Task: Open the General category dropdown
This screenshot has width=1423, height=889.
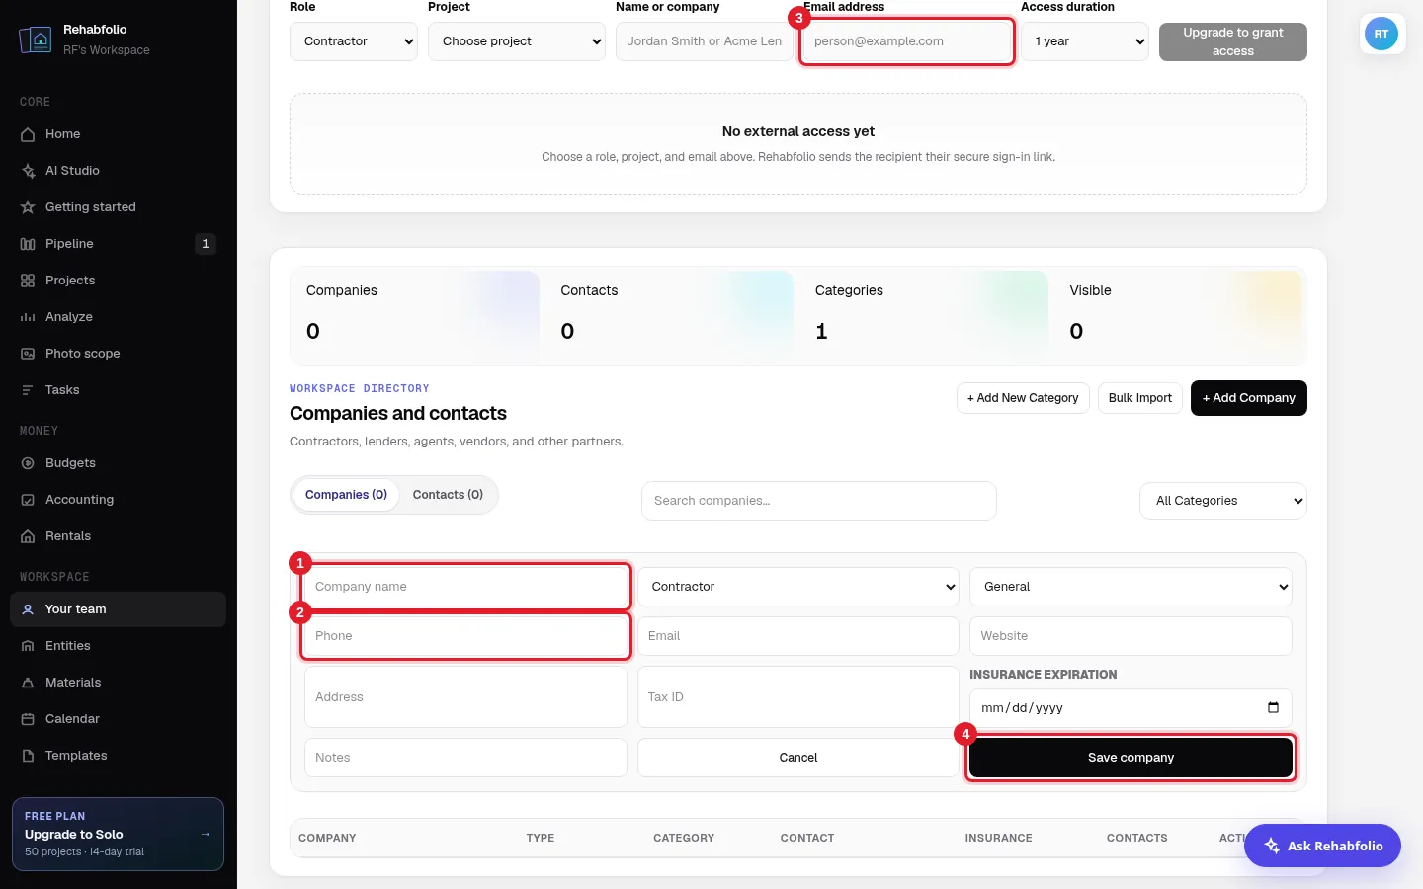Action: click(x=1130, y=587)
